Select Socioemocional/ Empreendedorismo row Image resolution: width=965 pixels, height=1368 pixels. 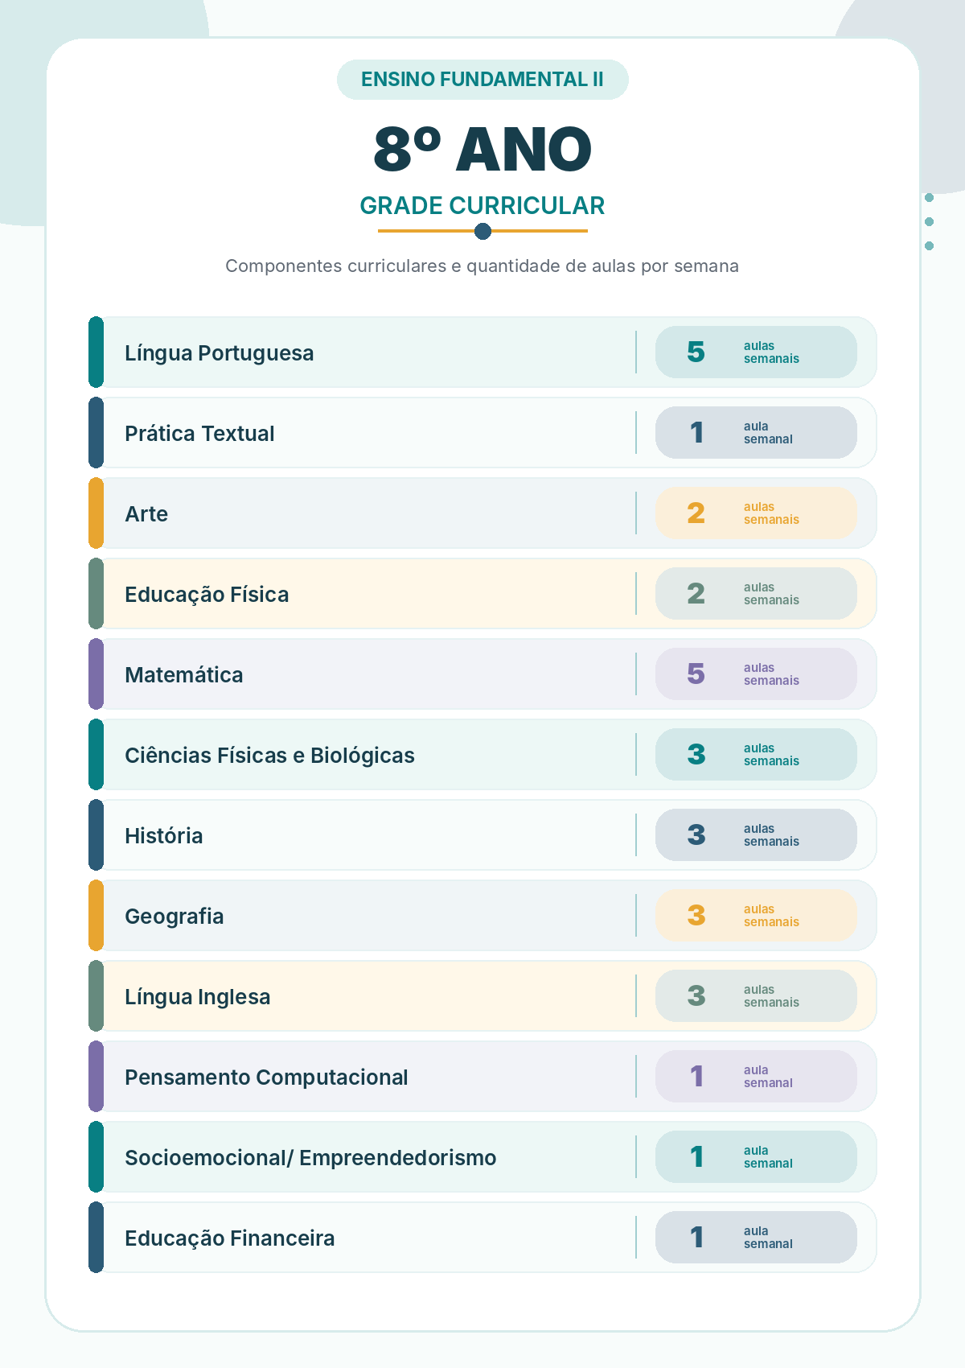(x=482, y=1157)
